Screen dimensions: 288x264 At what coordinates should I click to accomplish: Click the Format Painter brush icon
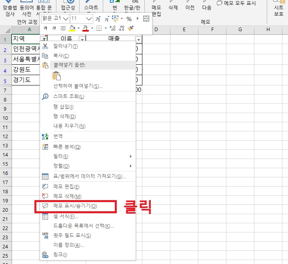(130, 28)
